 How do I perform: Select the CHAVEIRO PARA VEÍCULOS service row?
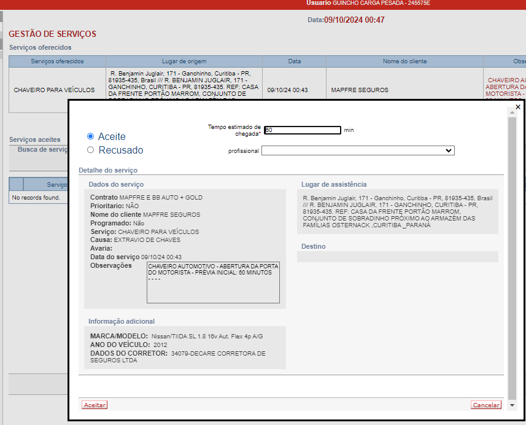[x=55, y=90]
